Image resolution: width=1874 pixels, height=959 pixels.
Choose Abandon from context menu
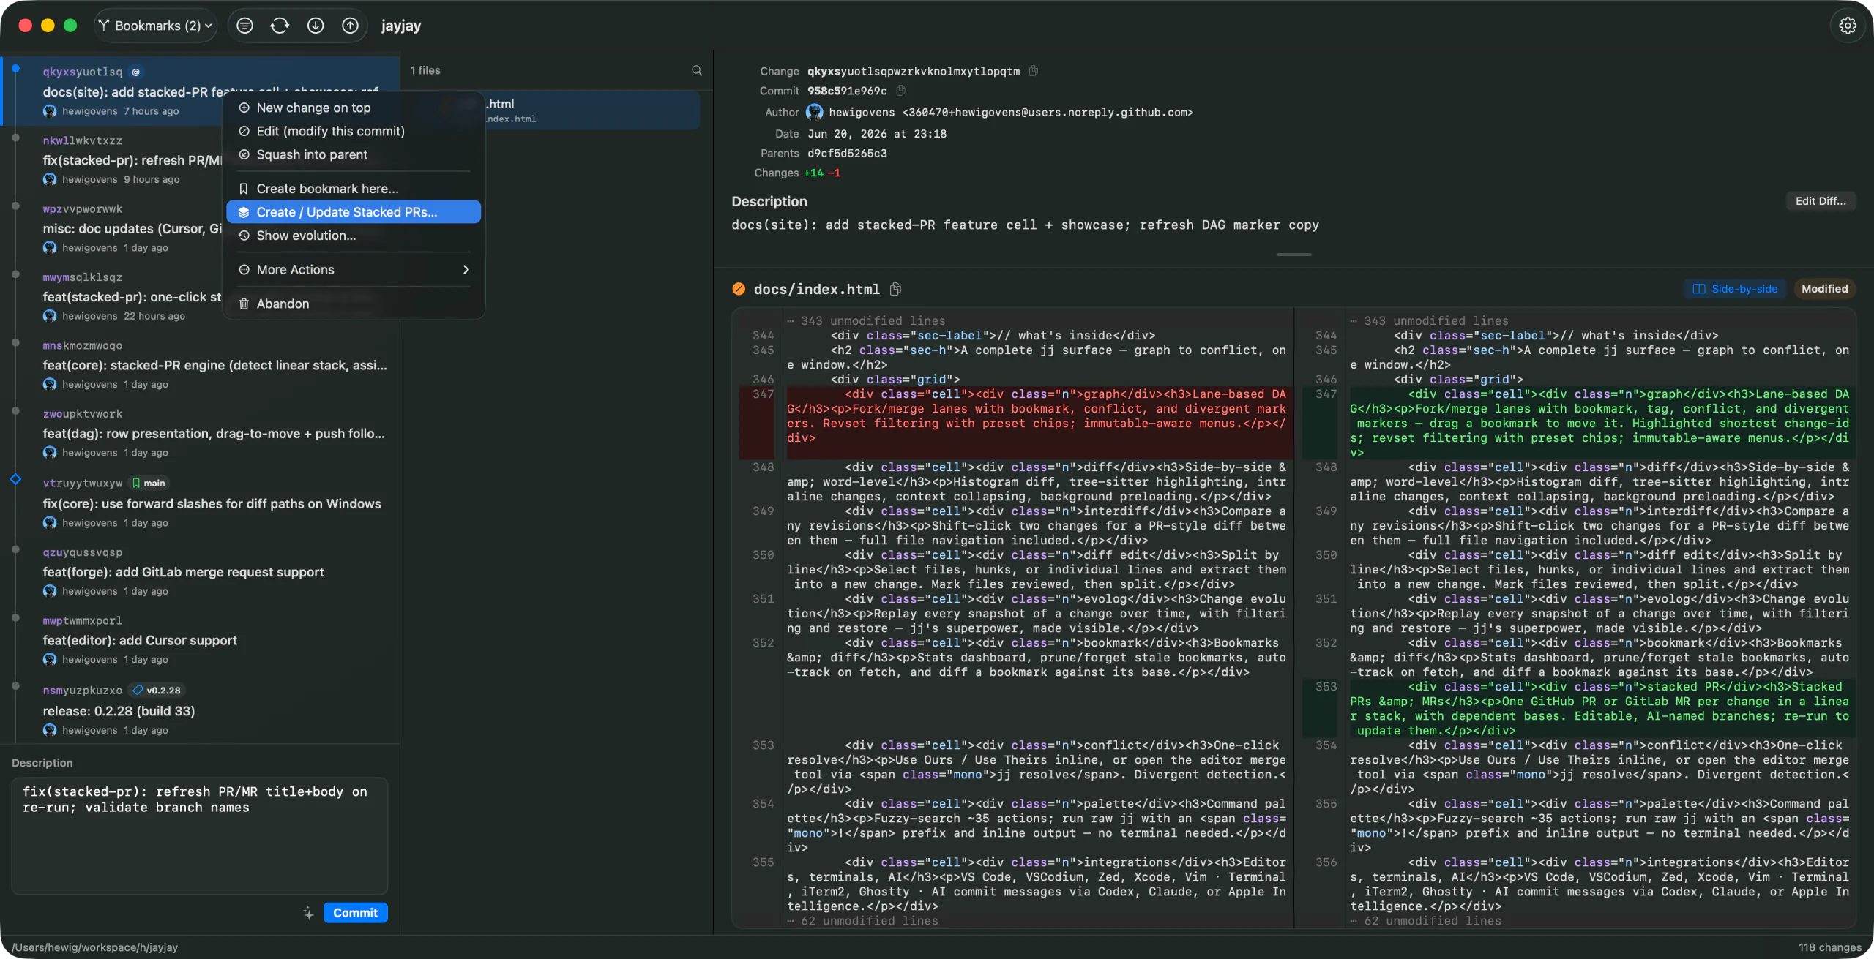(353, 304)
